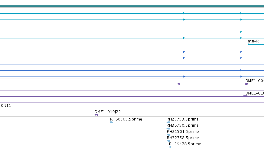Image resolution: width=264 pixels, height=149 pixels.
Task: Click the RH60565.5prime light blue glyph
Action: point(112,122)
